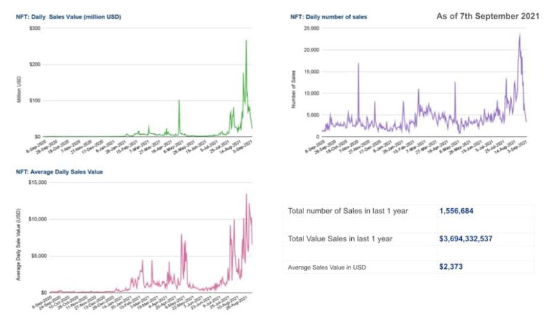Select the "As of 7th September 2021" heading
The height and width of the screenshot is (327, 553).
488,16
